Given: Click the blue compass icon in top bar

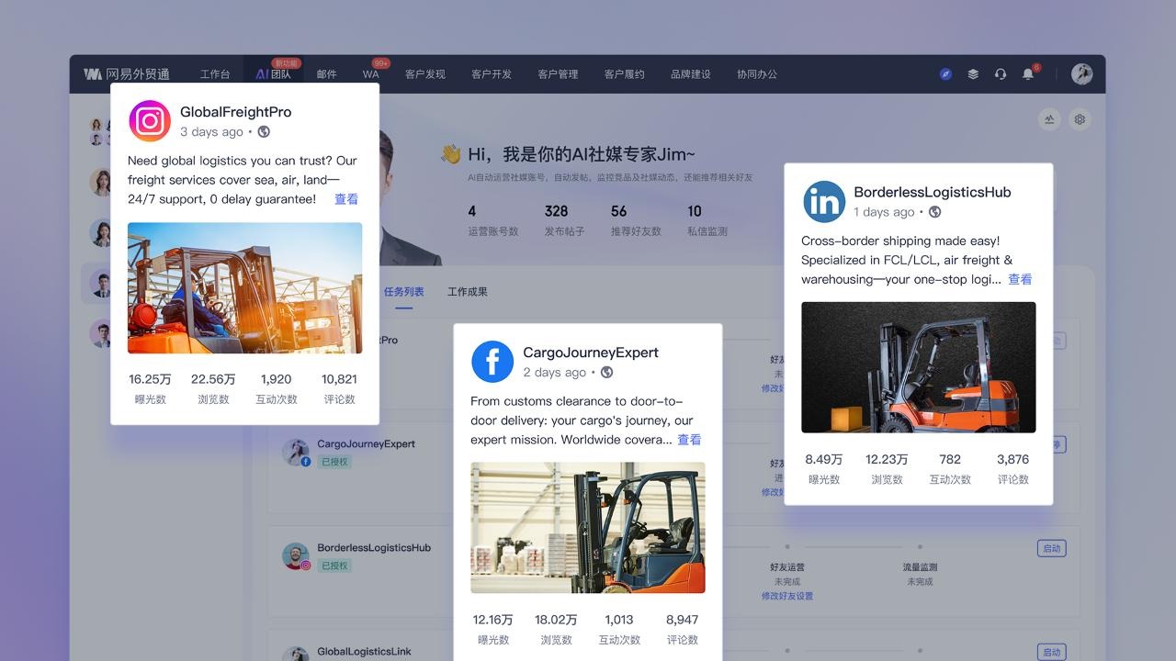Looking at the screenshot, I should coord(945,74).
